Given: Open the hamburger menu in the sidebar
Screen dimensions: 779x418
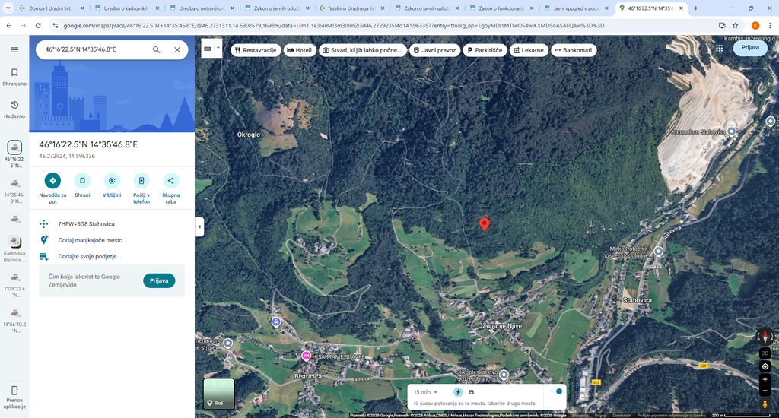Looking at the screenshot, I should coord(14,49).
